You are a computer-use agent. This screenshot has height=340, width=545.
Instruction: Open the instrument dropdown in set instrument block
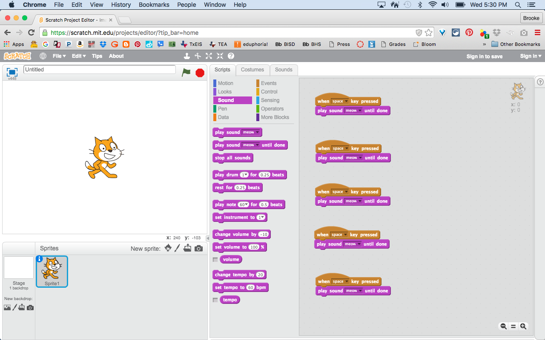[x=261, y=217]
